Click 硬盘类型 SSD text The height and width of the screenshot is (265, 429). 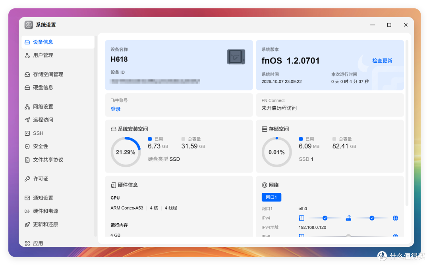click(164, 159)
